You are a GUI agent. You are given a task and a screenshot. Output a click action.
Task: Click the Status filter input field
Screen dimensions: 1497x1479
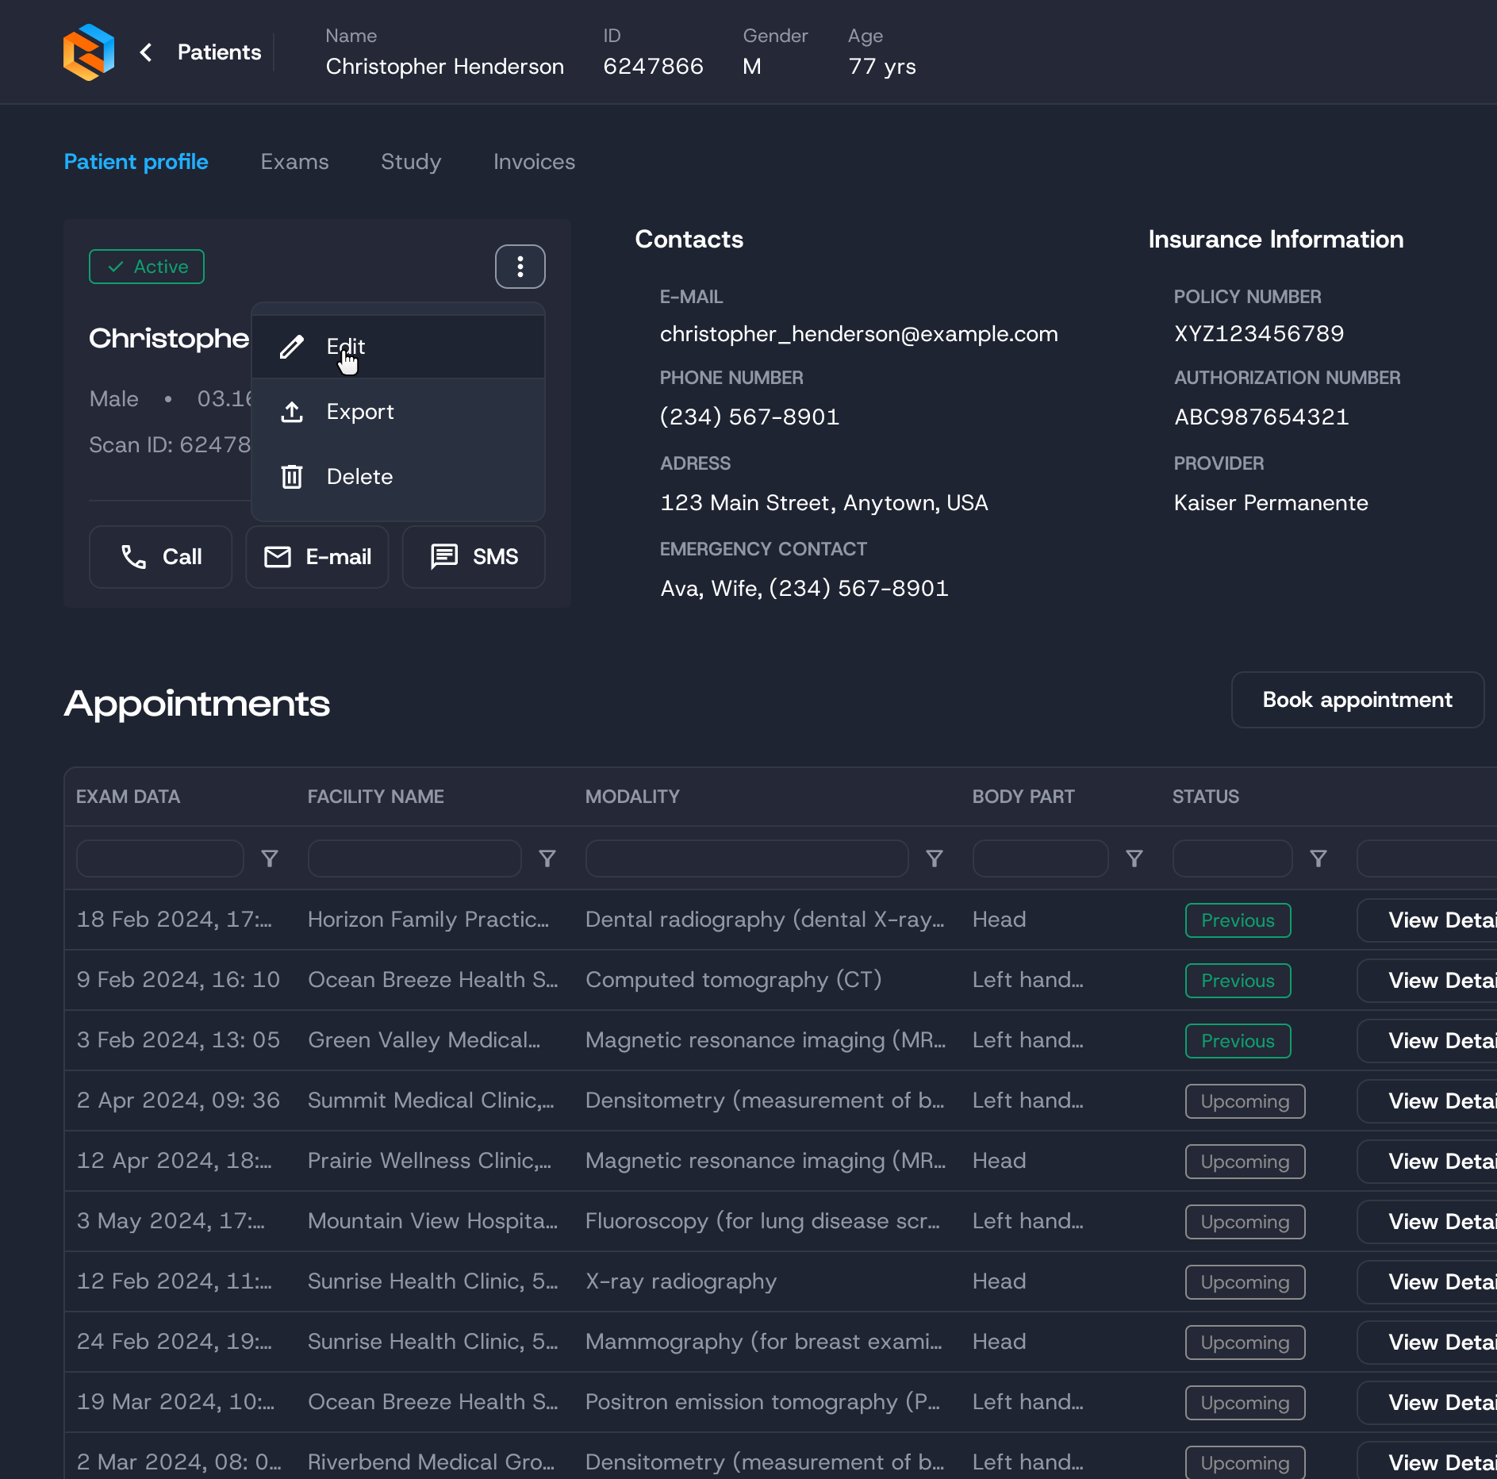click(1233, 859)
